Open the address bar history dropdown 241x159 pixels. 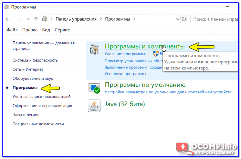pyautogui.click(x=178, y=19)
